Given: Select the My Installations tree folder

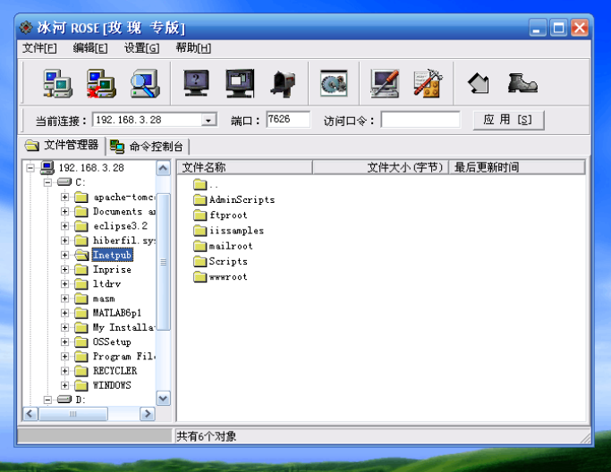Looking at the screenshot, I should [x=124, y=327].
